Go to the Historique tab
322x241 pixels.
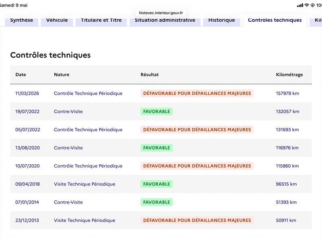pos(222,20)
